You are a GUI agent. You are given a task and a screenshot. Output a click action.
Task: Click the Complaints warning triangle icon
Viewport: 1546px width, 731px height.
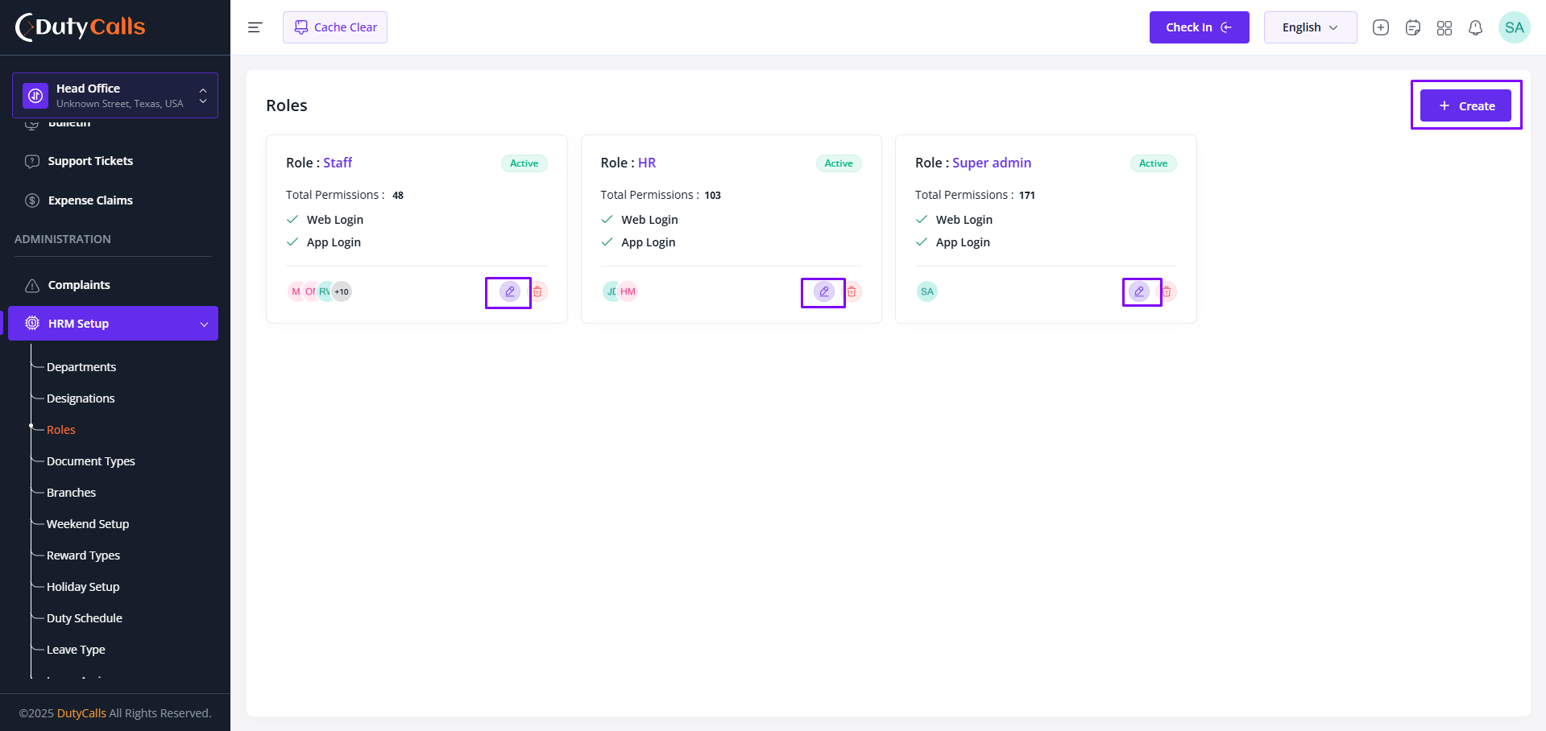tap(32, 285)
